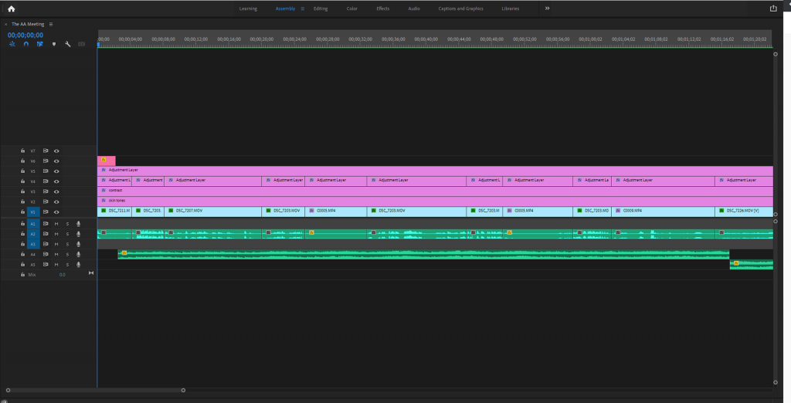Switch to the Color workspace

[351, 8]
